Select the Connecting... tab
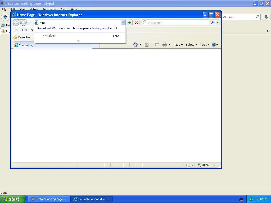271x203 pixels. [52, 45]
